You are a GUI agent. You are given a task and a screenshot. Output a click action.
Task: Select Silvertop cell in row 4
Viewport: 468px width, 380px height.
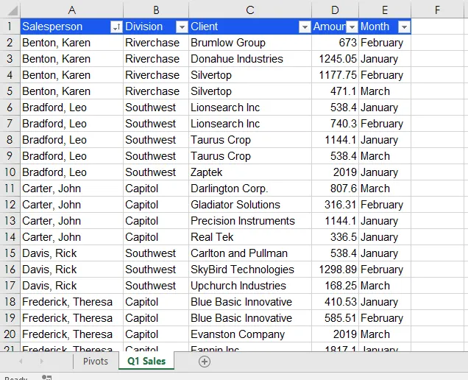coord(250,75)
